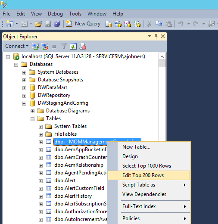Image resolution: width=218 pixels, height=224 pixels.
Task: Click the Copy toolbar icon
Action: (x=159, y=24)
